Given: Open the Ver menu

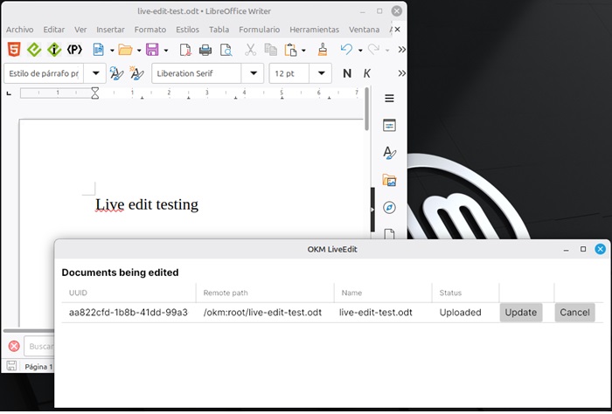Looking at the screenshot, I should pos(80,30).
